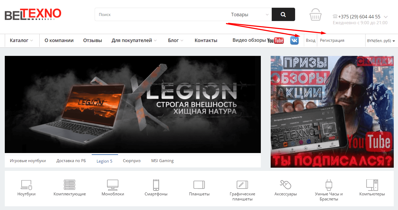Click the BelTexno logo
The width and height of the screenshot is (398, 210).
[x=33, y=14]
